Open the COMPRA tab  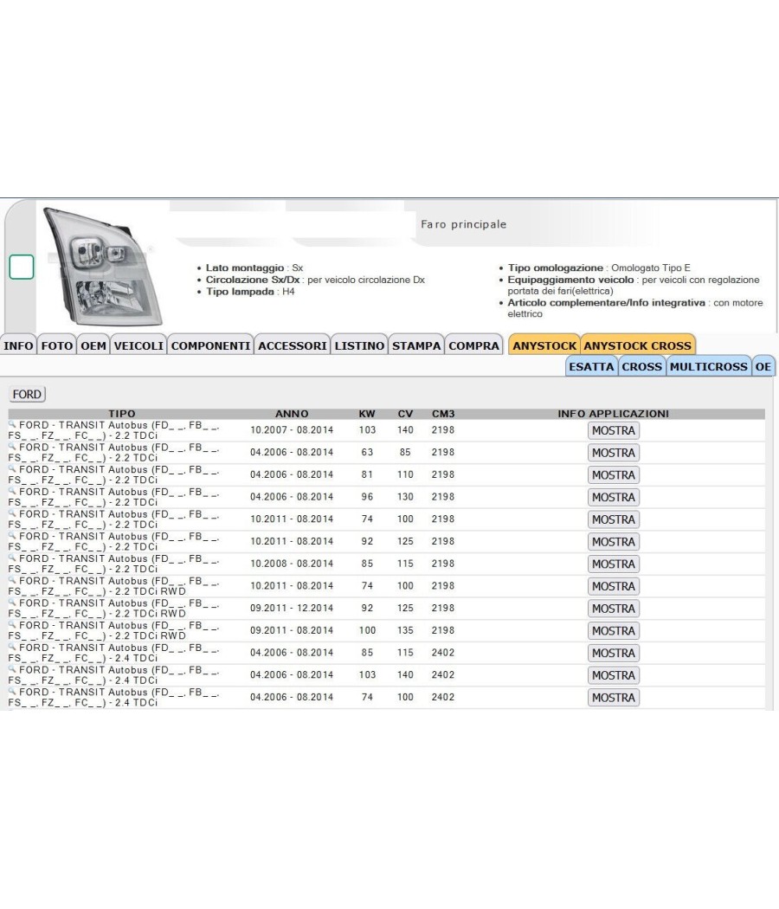coord(473,346)
